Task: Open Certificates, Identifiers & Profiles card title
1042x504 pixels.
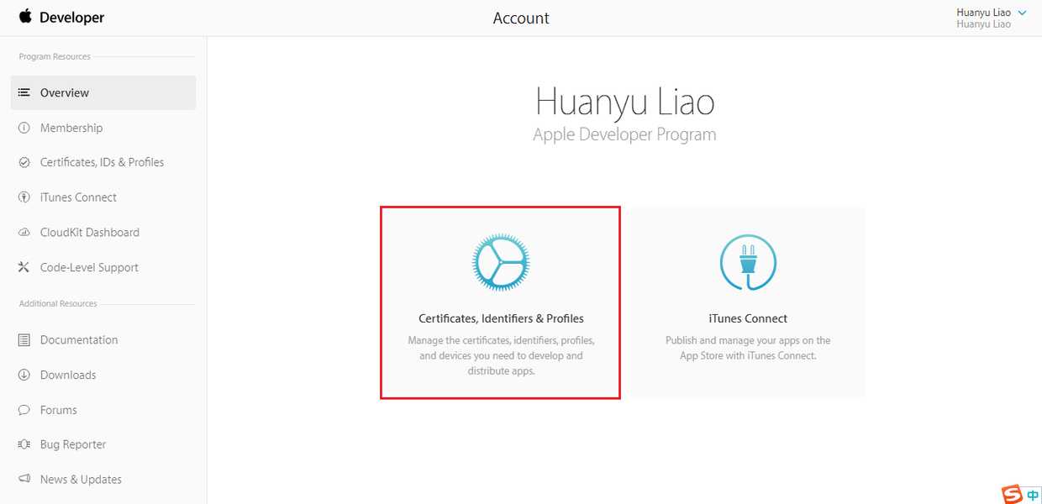Action: (501, 318)
